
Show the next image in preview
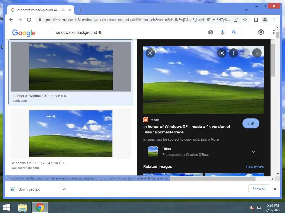[257, 53]
